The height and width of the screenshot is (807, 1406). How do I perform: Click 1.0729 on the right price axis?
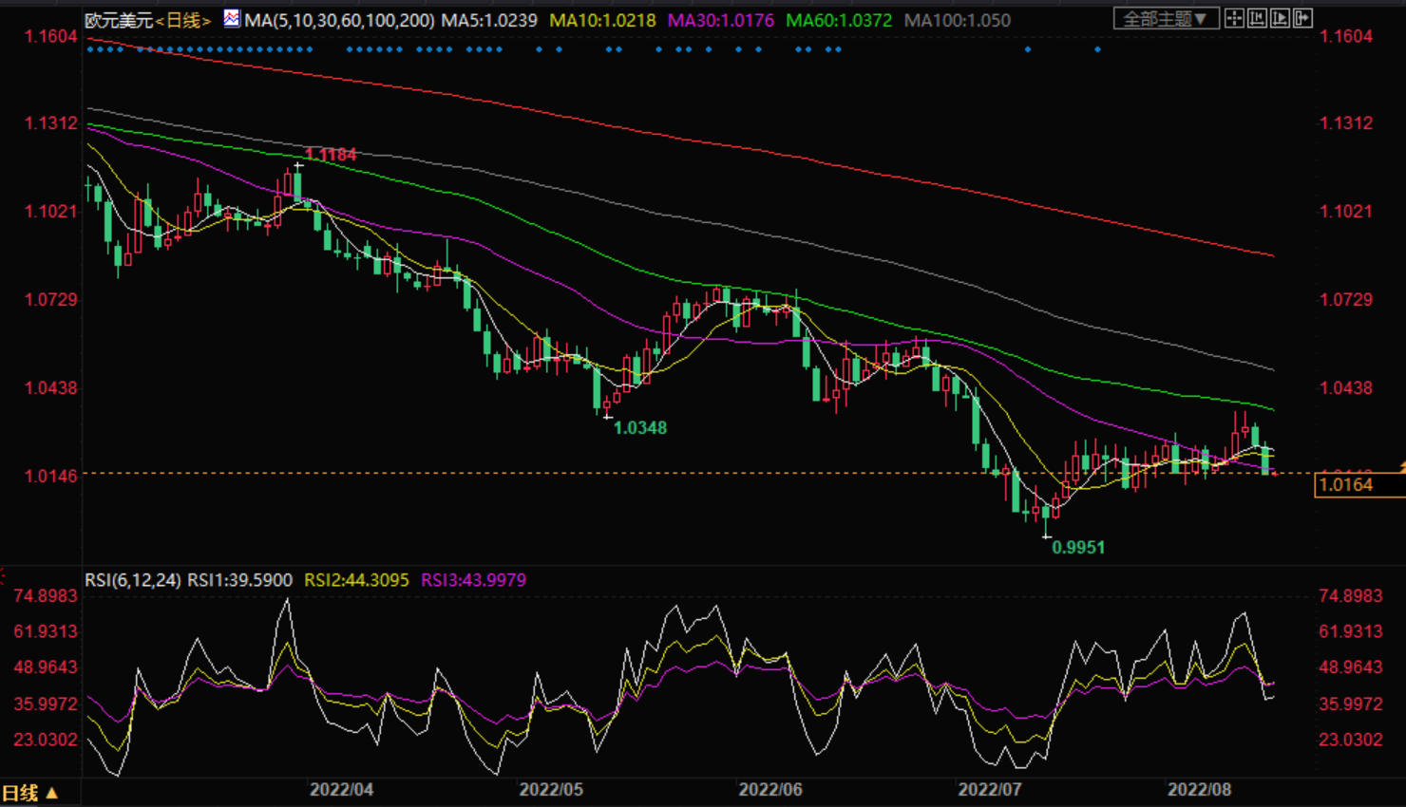click(1346, 299)
